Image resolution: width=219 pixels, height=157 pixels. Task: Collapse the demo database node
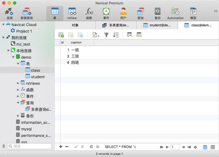(13, 57)
